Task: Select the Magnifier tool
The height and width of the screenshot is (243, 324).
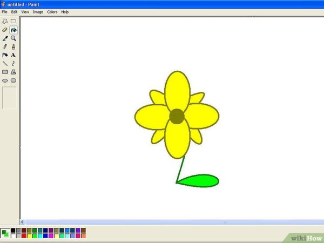Action: pyautogui.click(x=13, y=38)
